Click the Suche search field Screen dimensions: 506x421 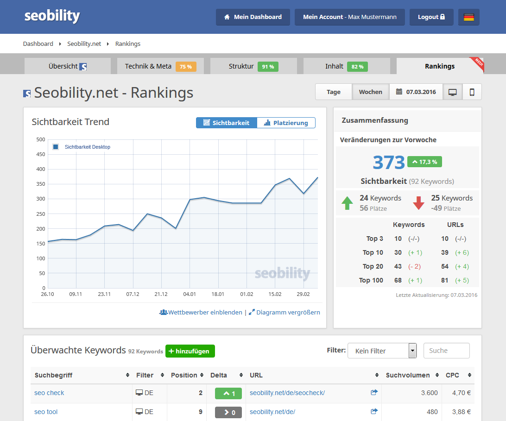click(x=446, y=351)
